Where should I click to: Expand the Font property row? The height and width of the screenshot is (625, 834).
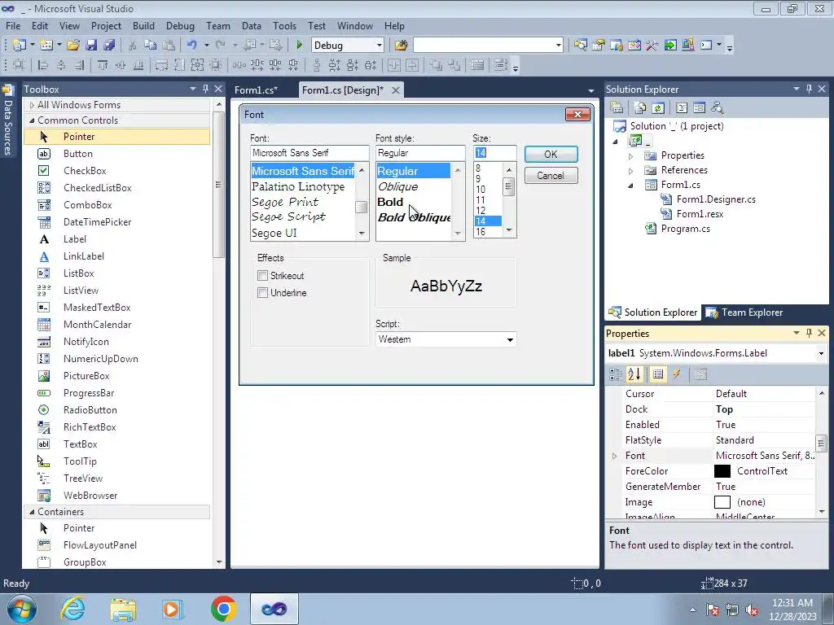click(614, 456)
